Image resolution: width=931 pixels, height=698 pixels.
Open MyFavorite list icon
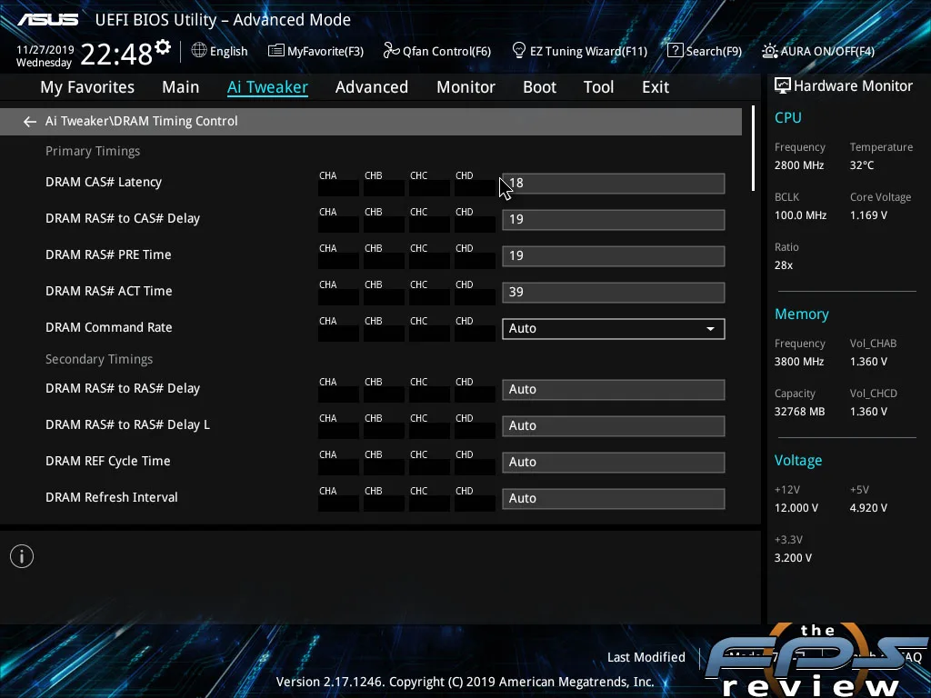[275, 51]
